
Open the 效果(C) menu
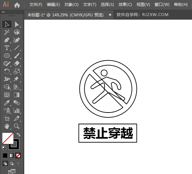click(x=125, y=5)
